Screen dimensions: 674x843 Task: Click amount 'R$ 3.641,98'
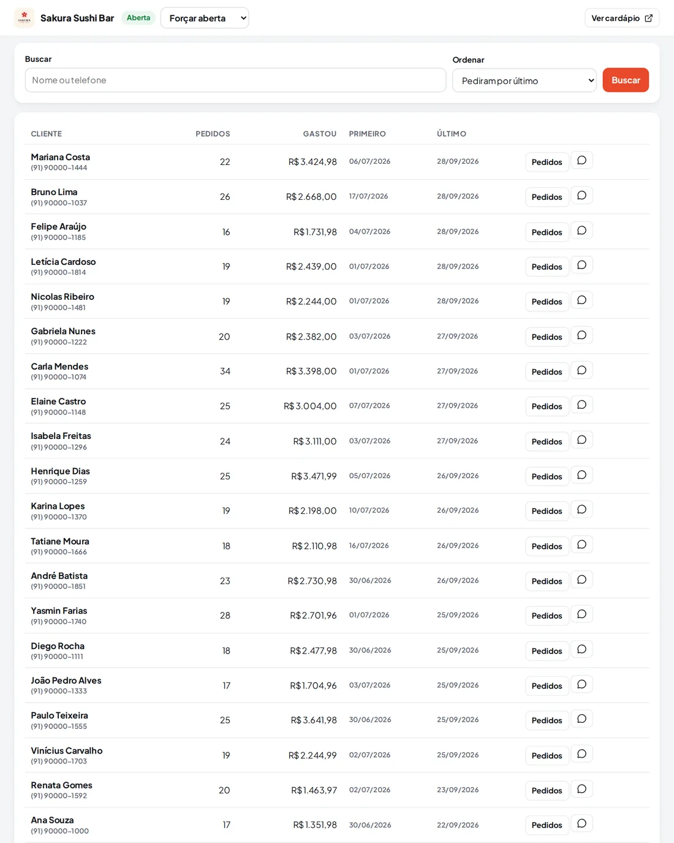(314, 720)
